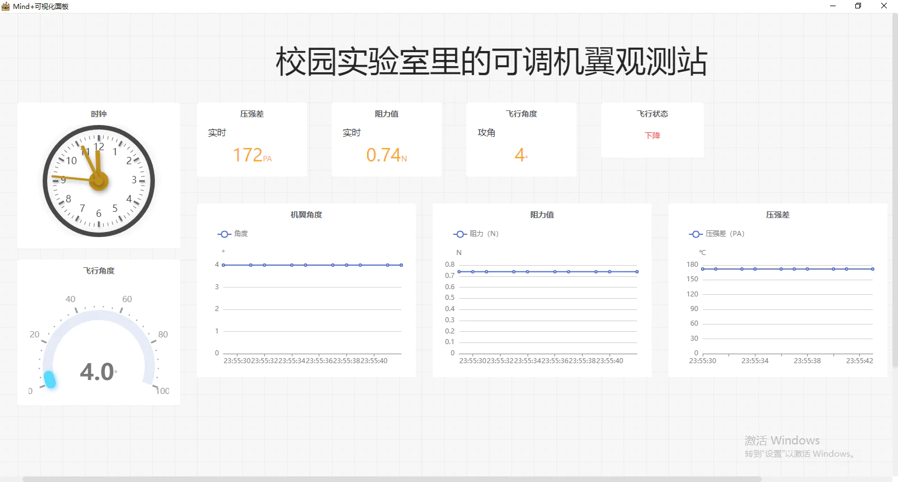Image resolution: width=898 pixels, height=482 pixels.
Task: Click the attack angle value 4°
Action: tap(521, 155)
